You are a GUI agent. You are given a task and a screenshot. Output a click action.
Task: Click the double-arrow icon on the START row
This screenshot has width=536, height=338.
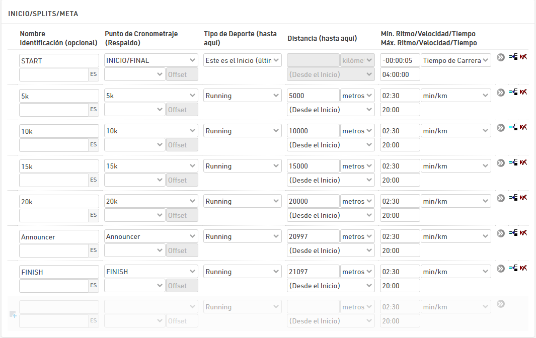(x=500, y=57)
